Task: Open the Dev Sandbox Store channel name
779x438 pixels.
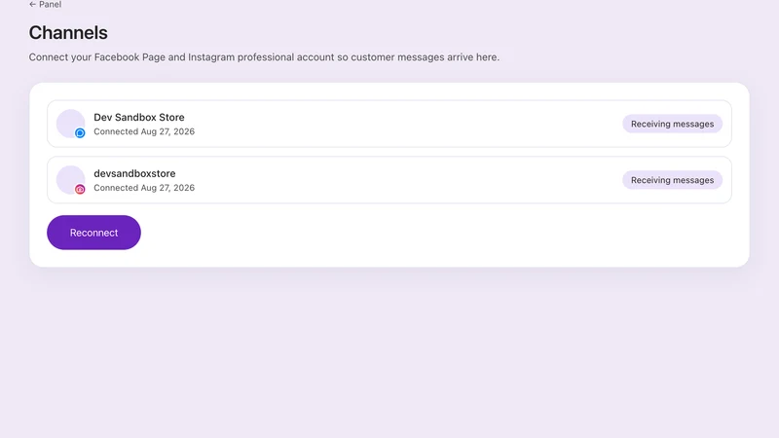Action: coord(139,117)
